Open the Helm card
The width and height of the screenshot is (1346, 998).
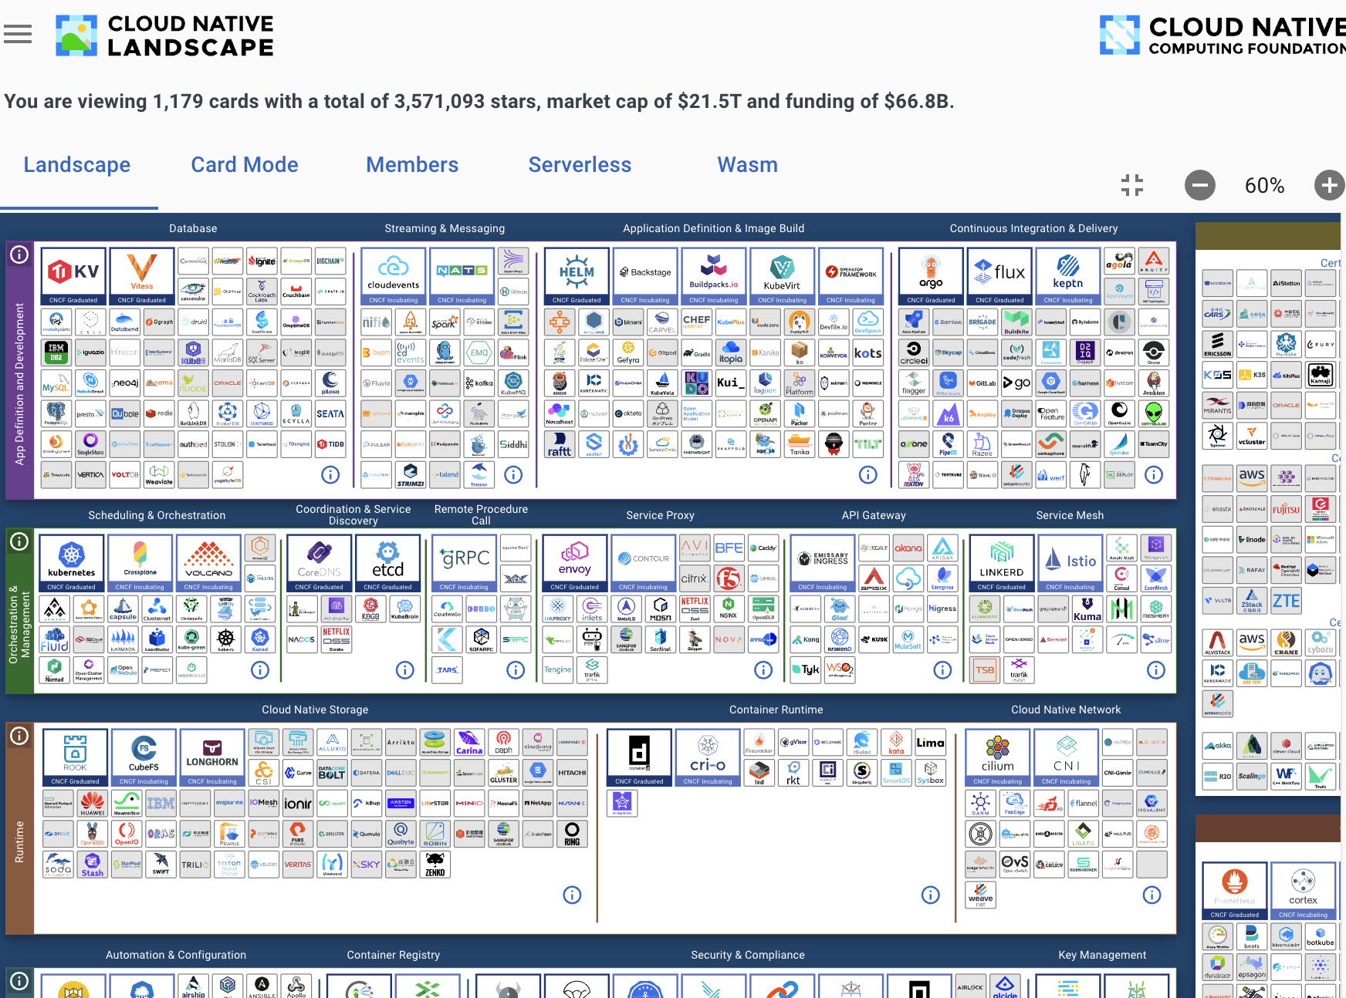pyautogui.click(x=577, y=276)
